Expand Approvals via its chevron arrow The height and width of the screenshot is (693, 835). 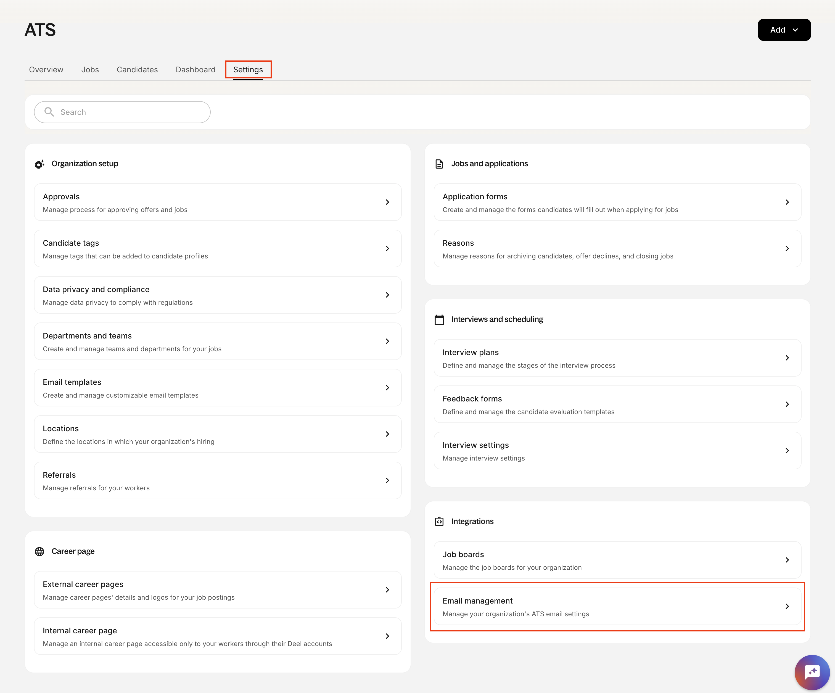coord(387,202)
